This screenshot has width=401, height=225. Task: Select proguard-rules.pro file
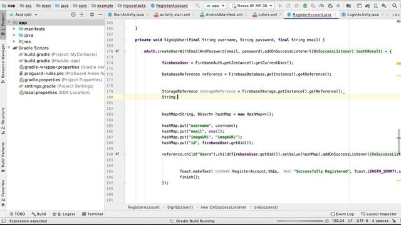(x=61, y=74)
